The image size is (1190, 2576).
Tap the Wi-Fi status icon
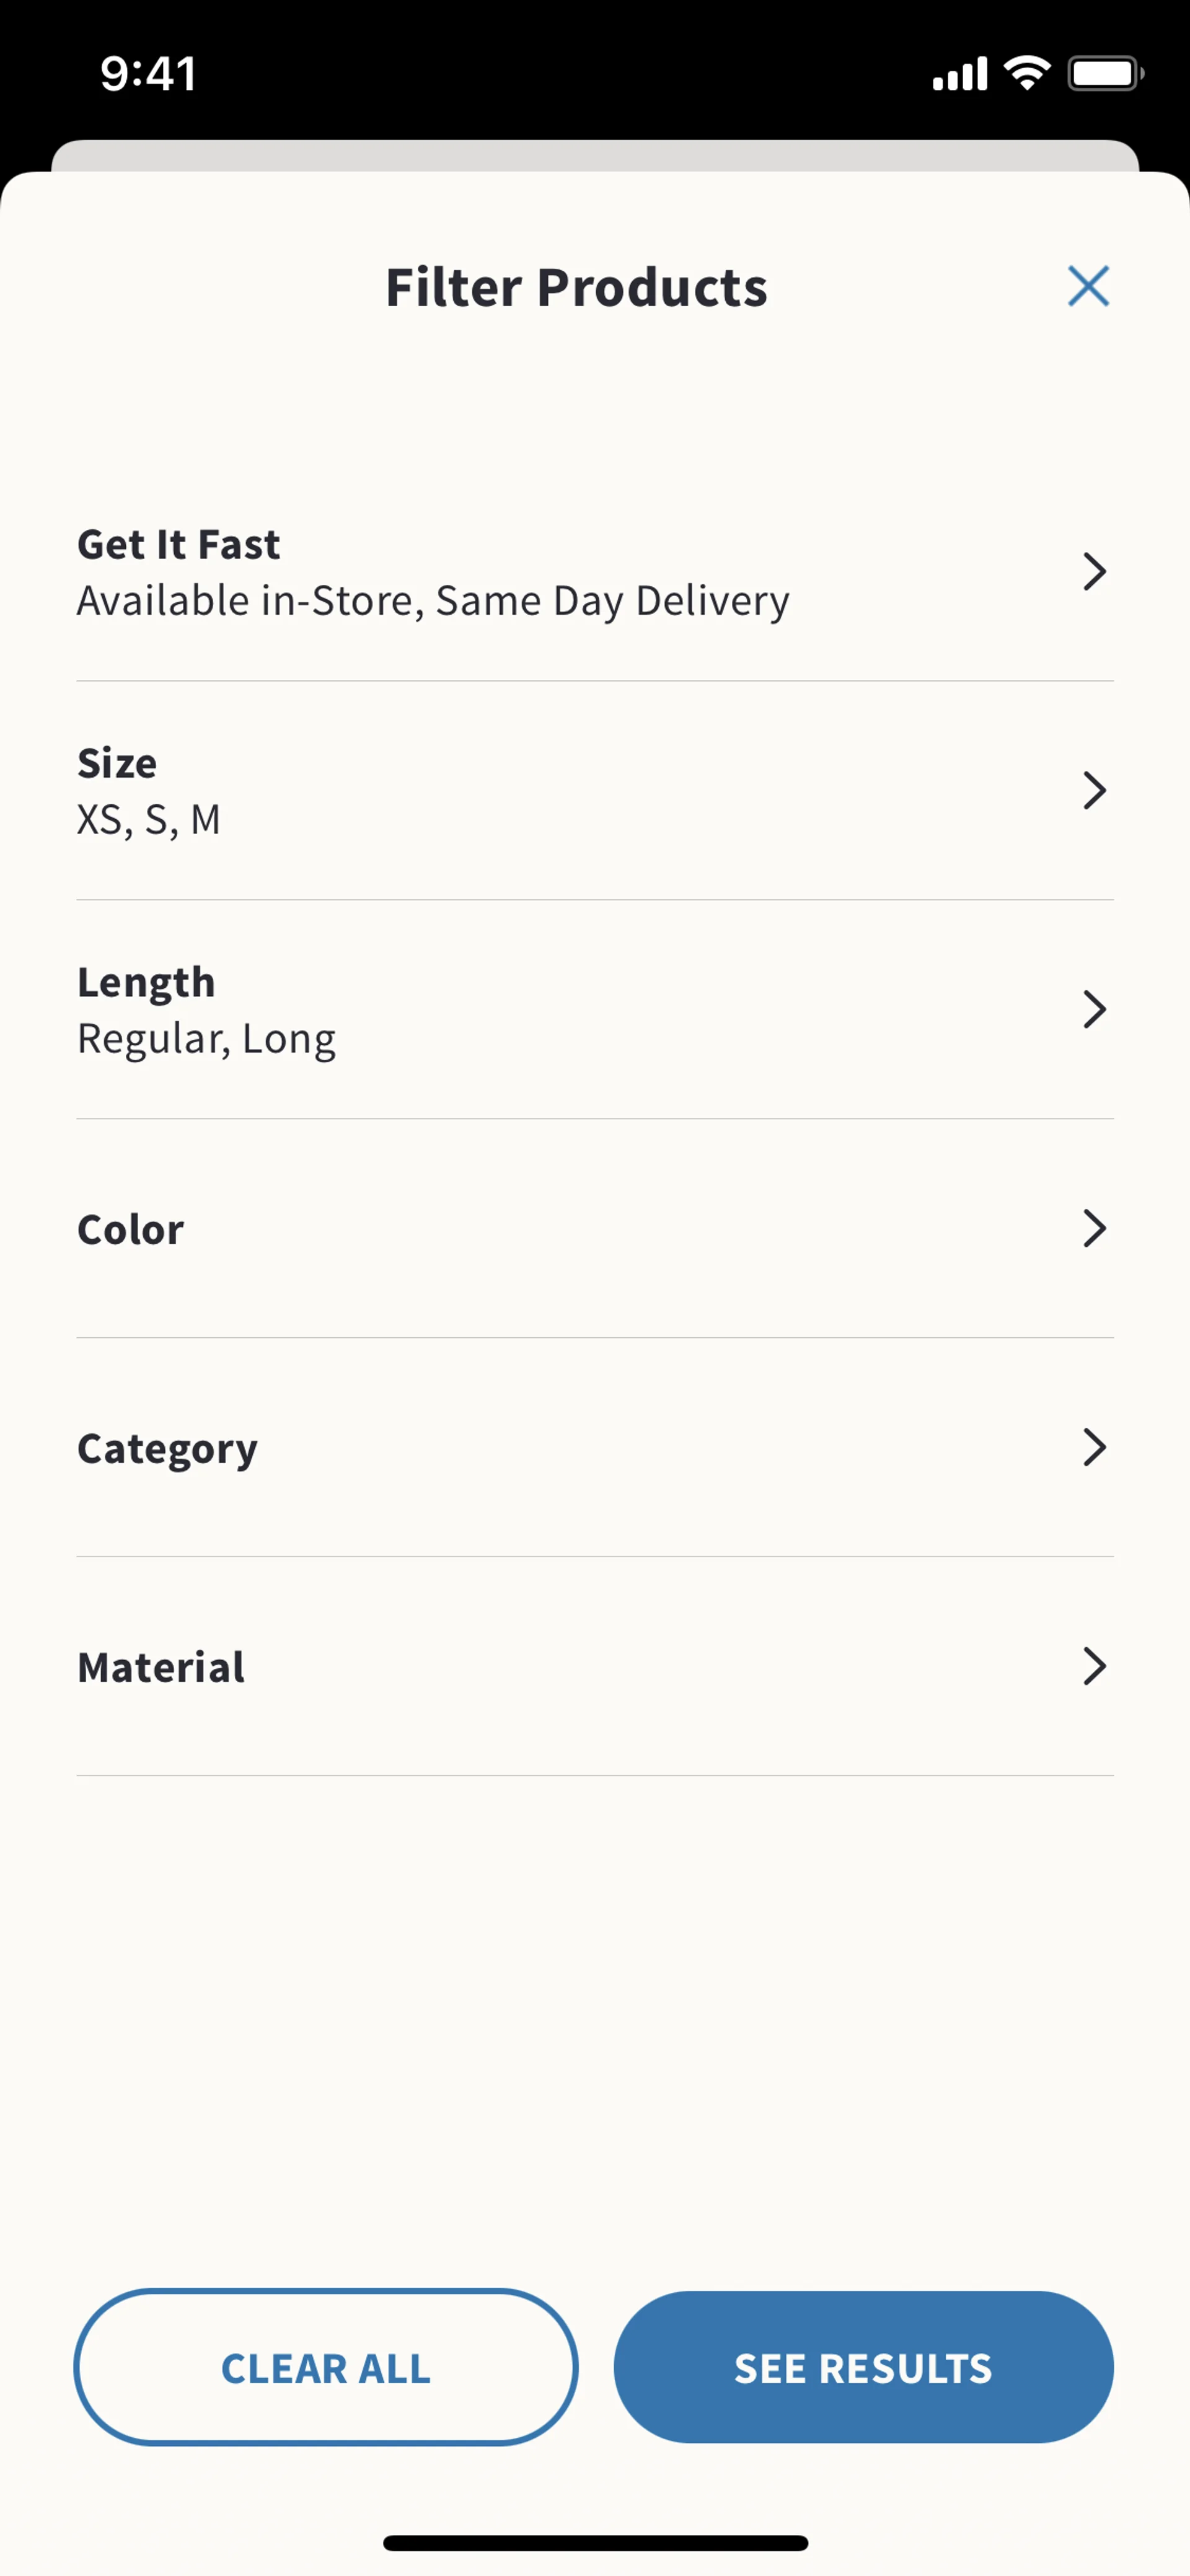1027,73
